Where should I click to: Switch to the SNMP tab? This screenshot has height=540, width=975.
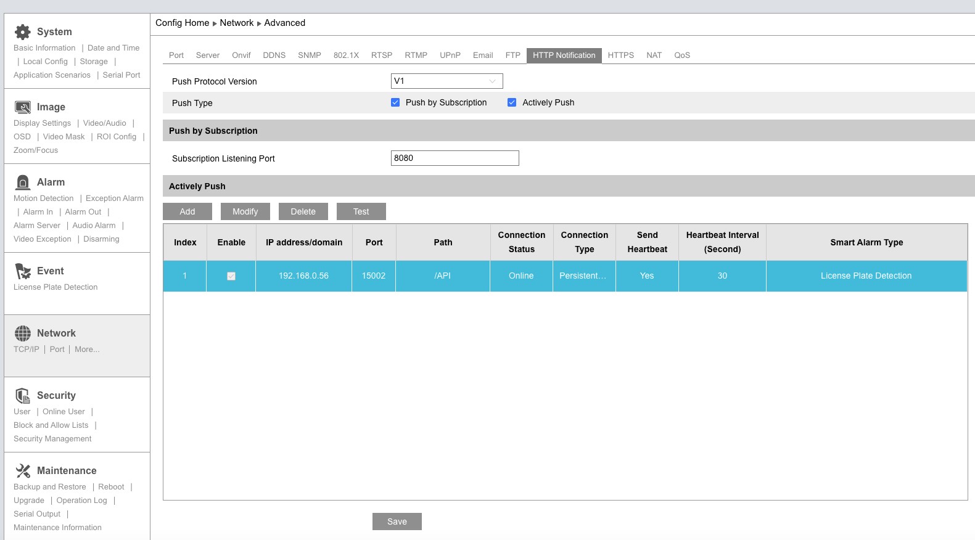pyautogui.click(x=310, y=55)
